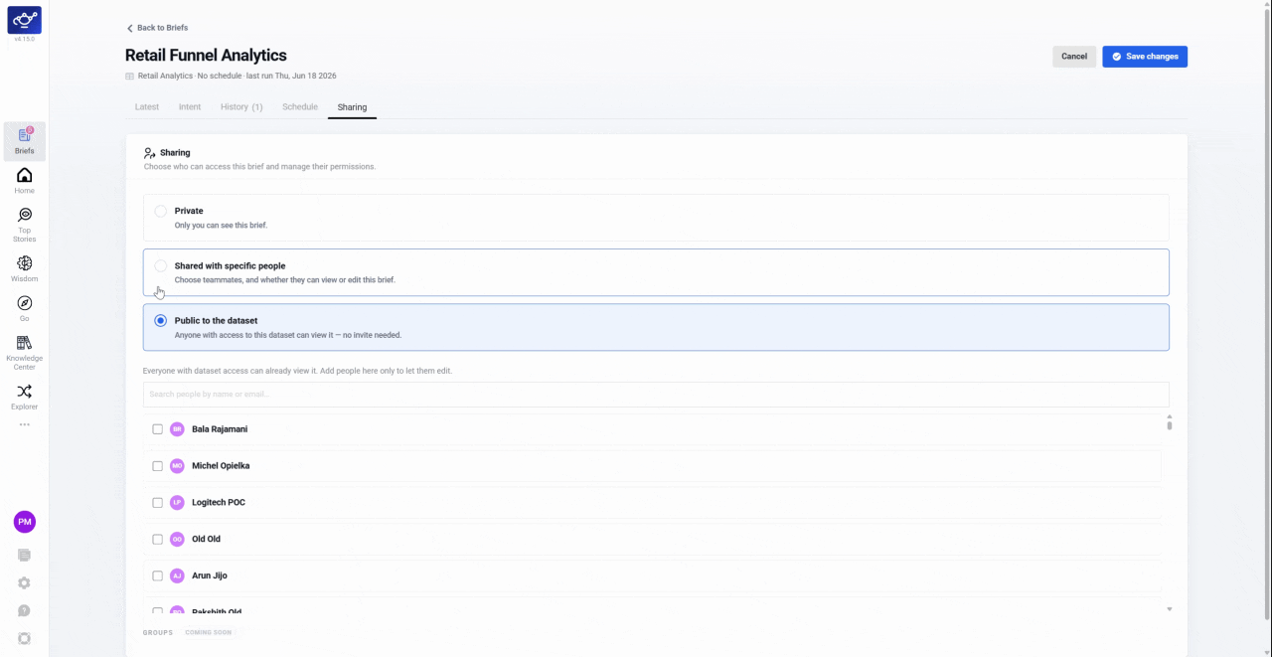Open the Briefs section in sidebar

(x=24, y=141)
